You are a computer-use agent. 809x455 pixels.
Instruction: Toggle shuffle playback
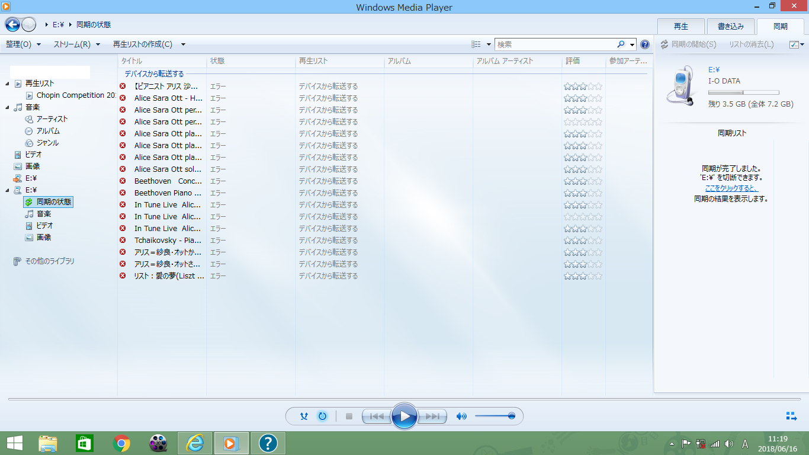304,416
